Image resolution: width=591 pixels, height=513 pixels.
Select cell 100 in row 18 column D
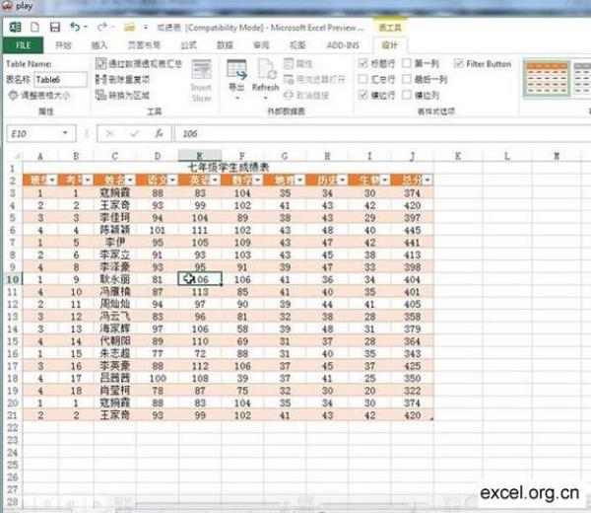(158, 378)
